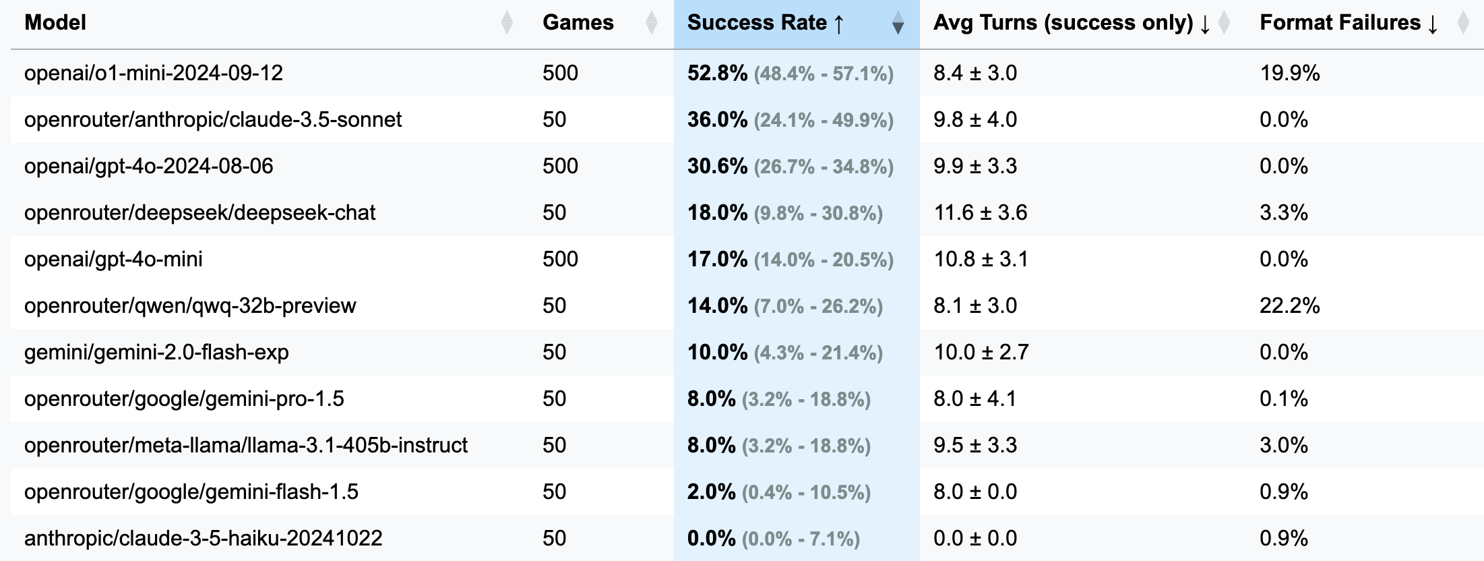Viewport: 1484px width, 561px height.
Task: Select openrouter/meta-llama/llama-3.1-405b-instruct row
Action: [x=747, y=445]
